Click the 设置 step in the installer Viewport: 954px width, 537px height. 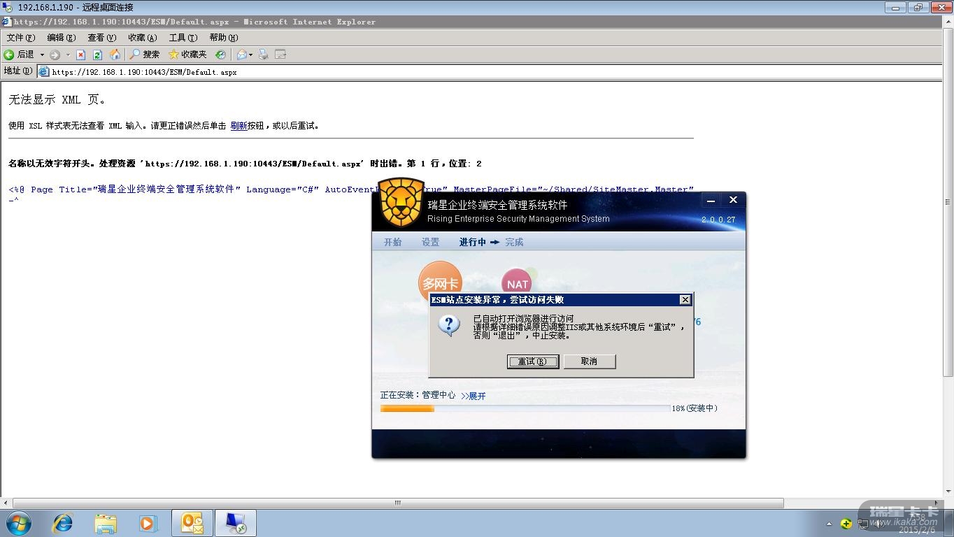(x=430, y=242)
